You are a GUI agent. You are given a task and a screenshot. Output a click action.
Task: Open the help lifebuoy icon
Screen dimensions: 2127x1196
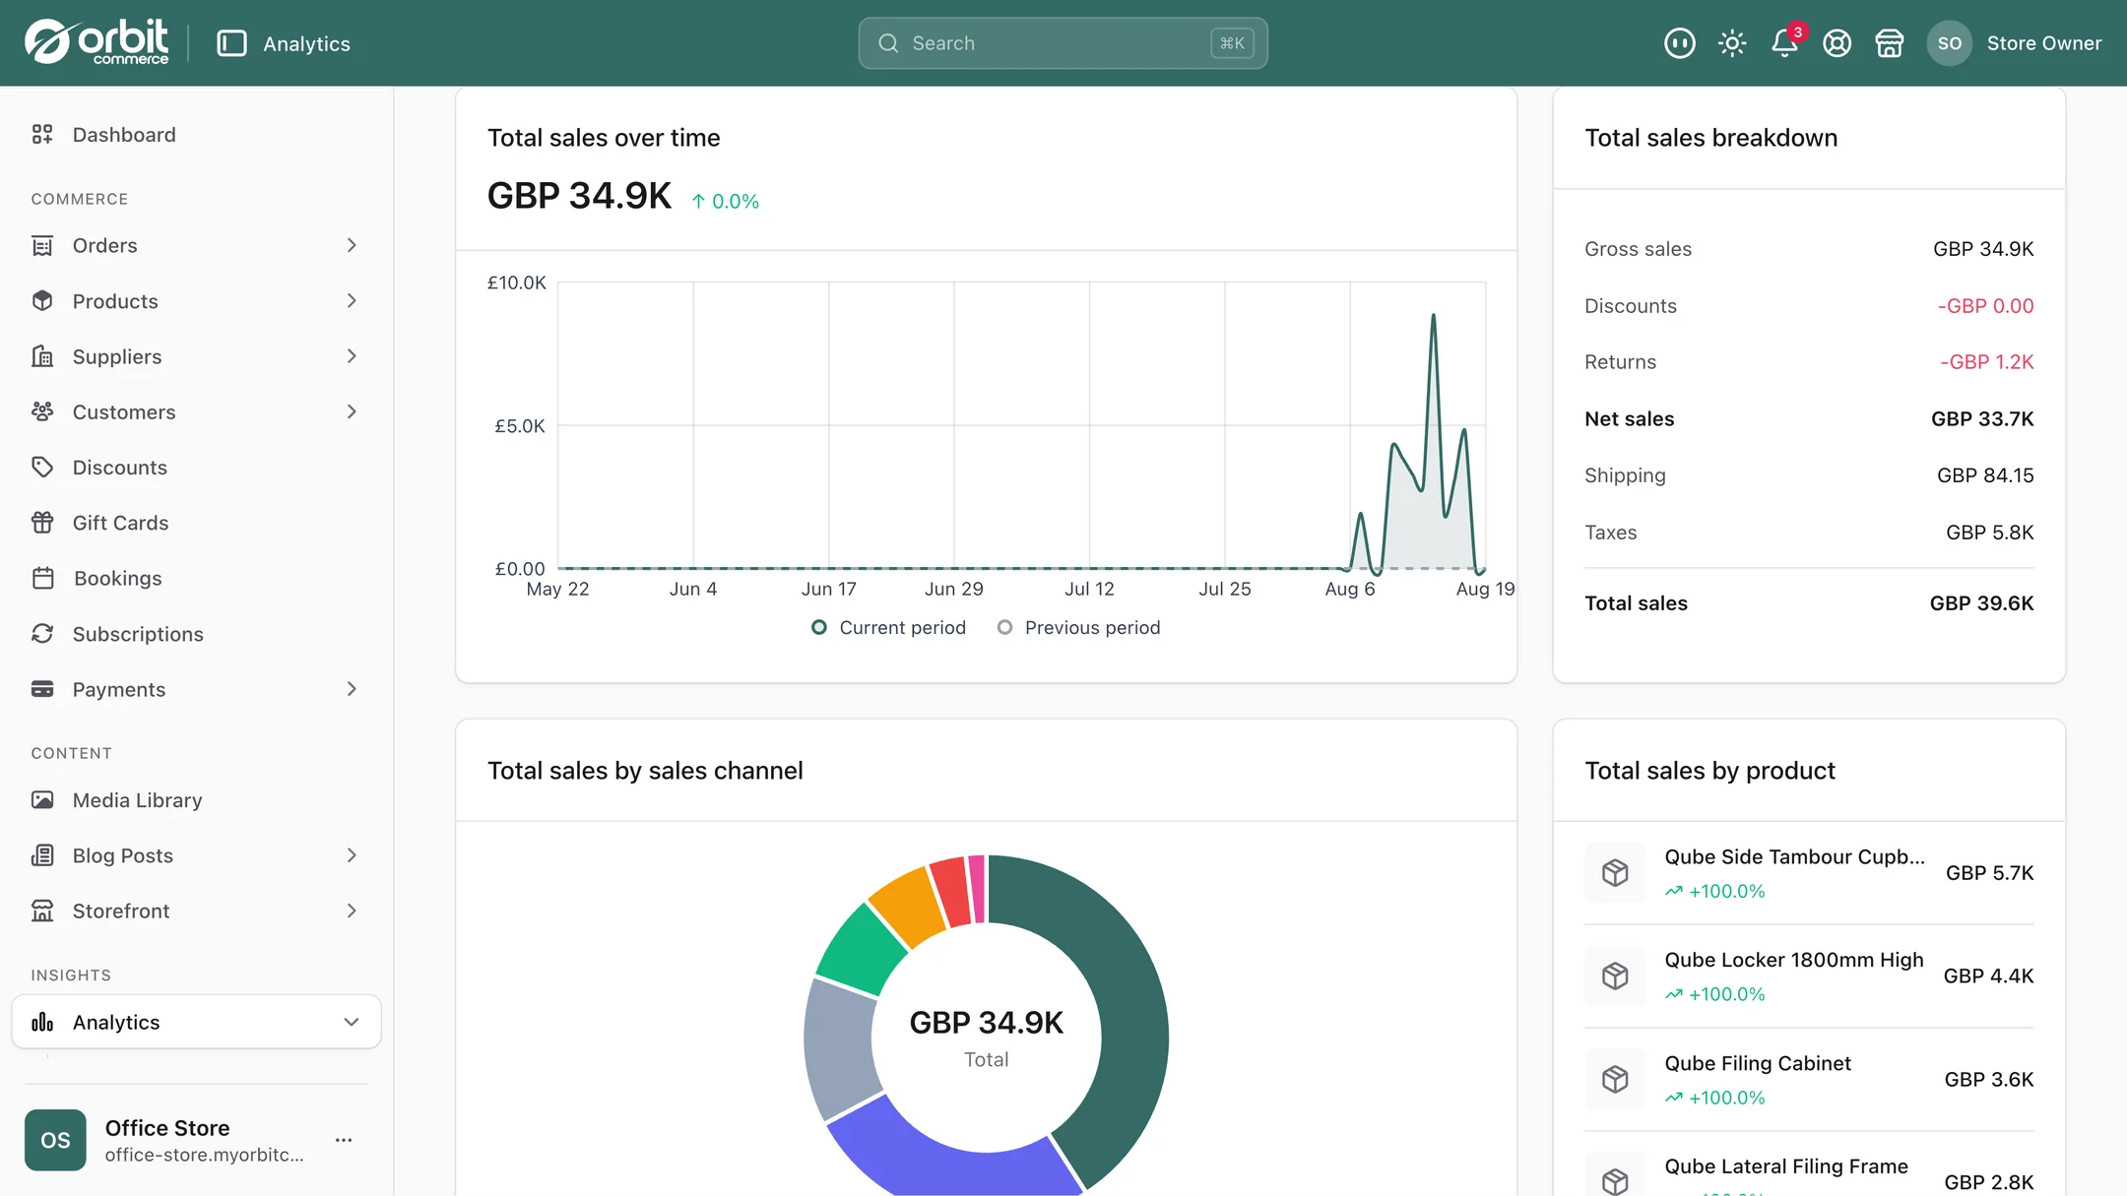(1837, 43)
